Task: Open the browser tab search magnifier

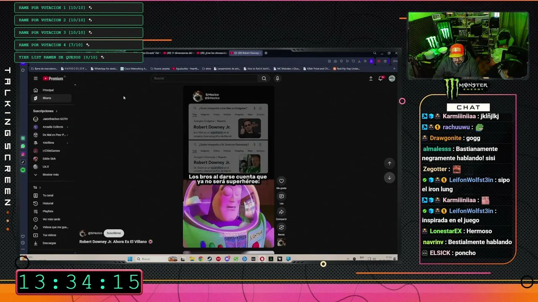Action: [x=374, y=53]
